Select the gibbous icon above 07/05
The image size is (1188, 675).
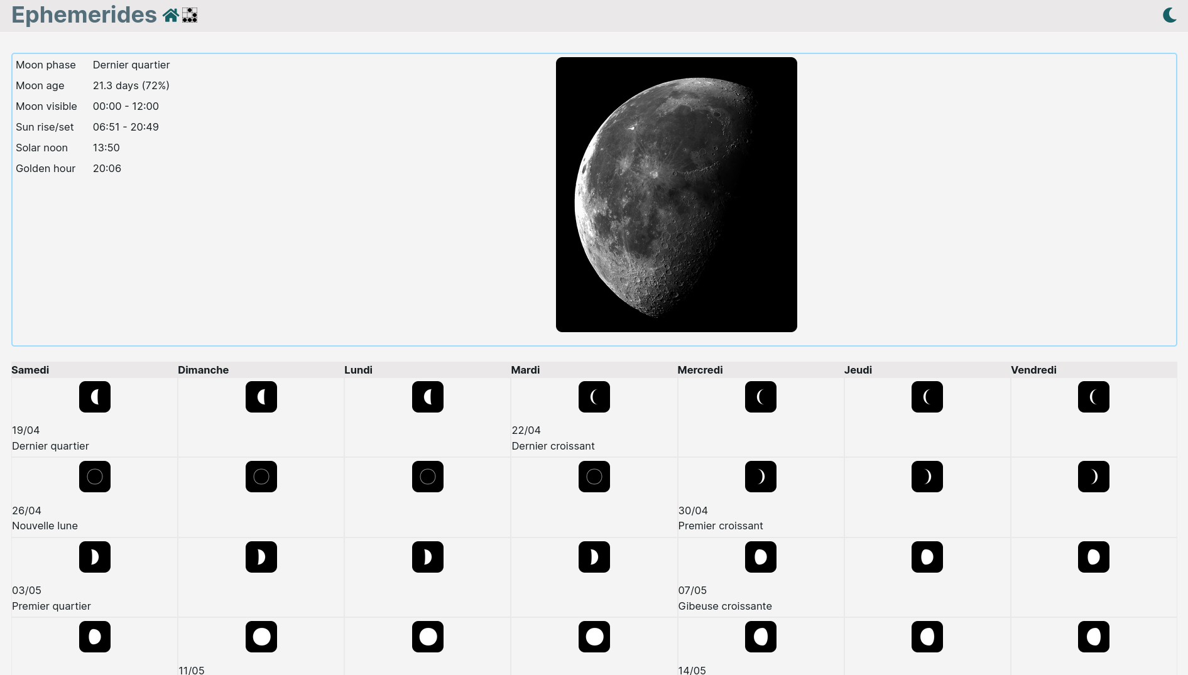pos(761,557)
